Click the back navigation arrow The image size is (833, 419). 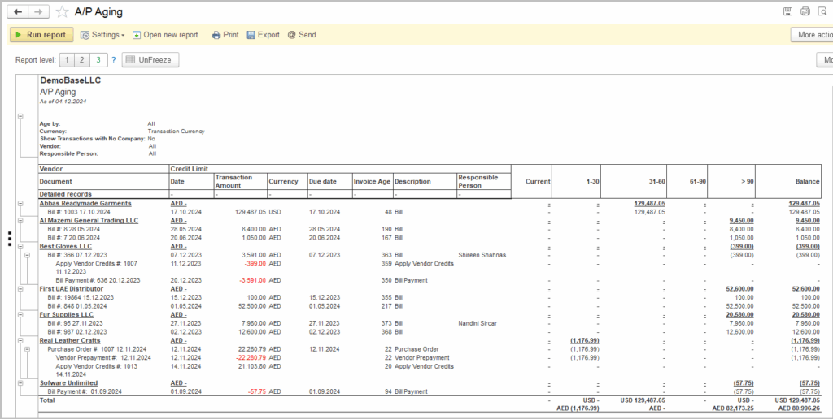click(18, 12)
